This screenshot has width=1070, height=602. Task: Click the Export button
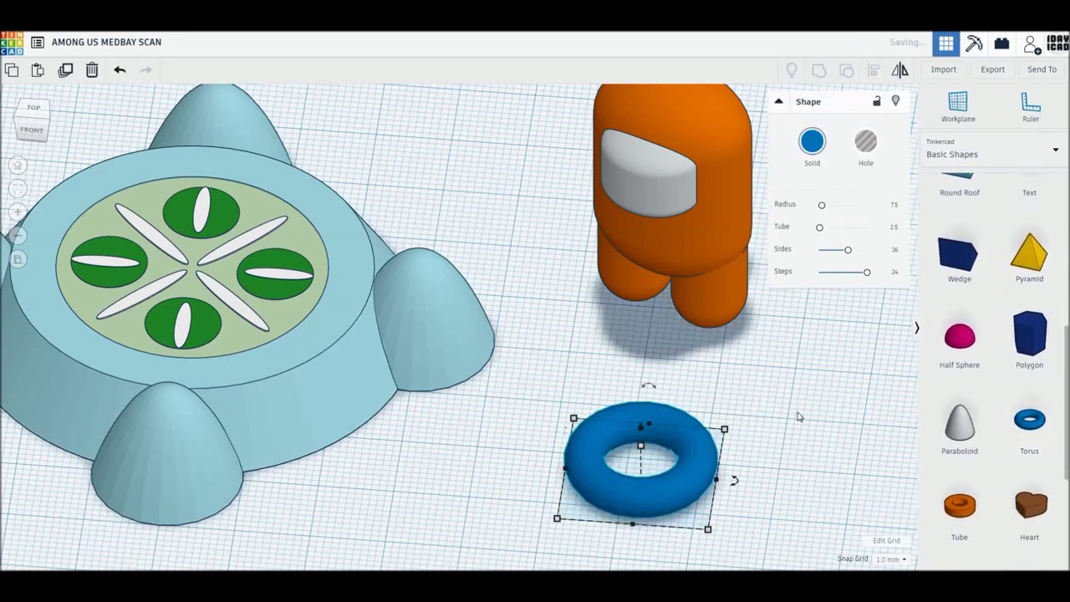993,69
